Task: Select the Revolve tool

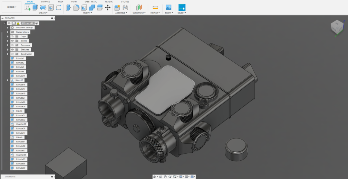Action: pos(43,7)
